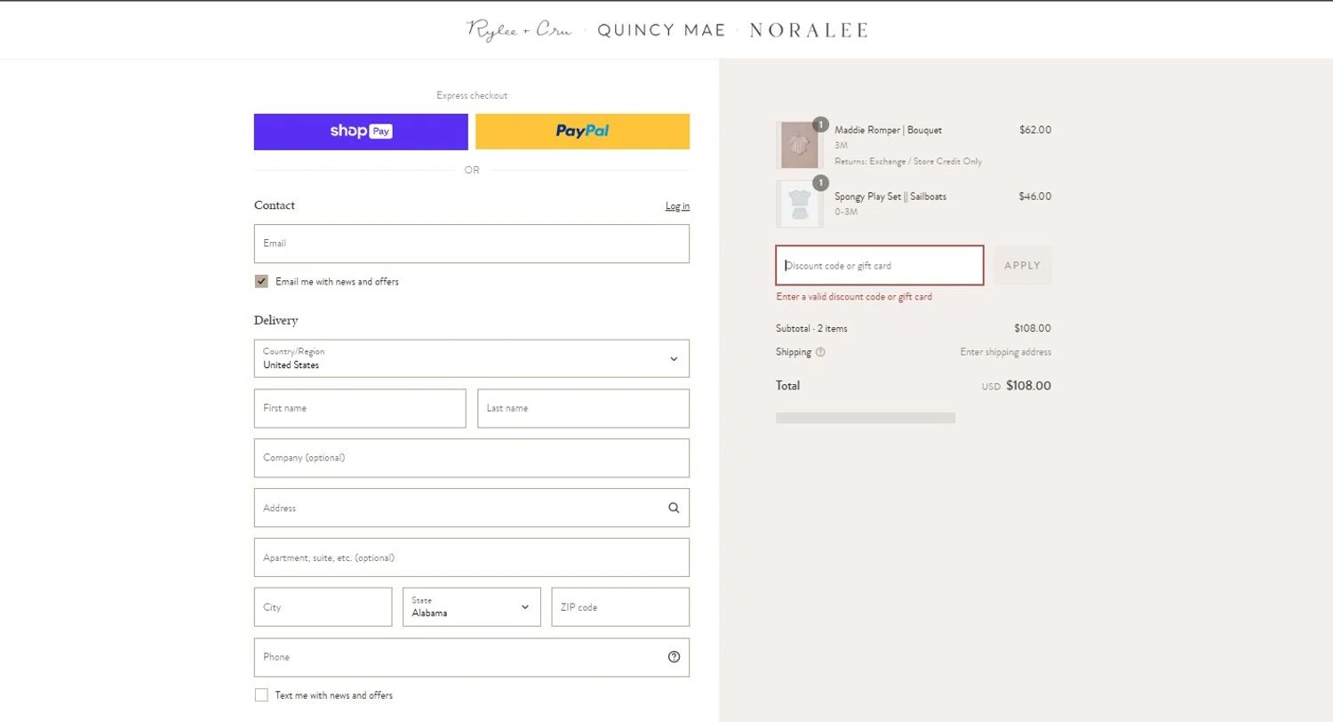Focus the City input field
This screenshot has height=722, width=1333.
pyautogui.click(x=323, y=607)
